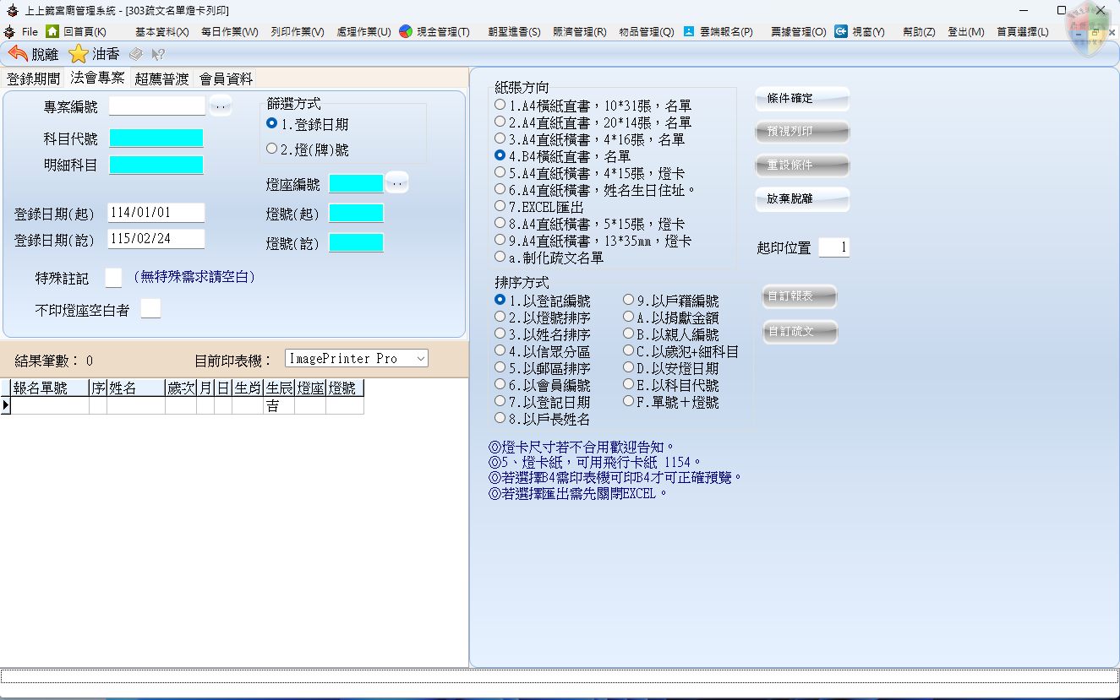Click the 放棄脫離 button

801,200
